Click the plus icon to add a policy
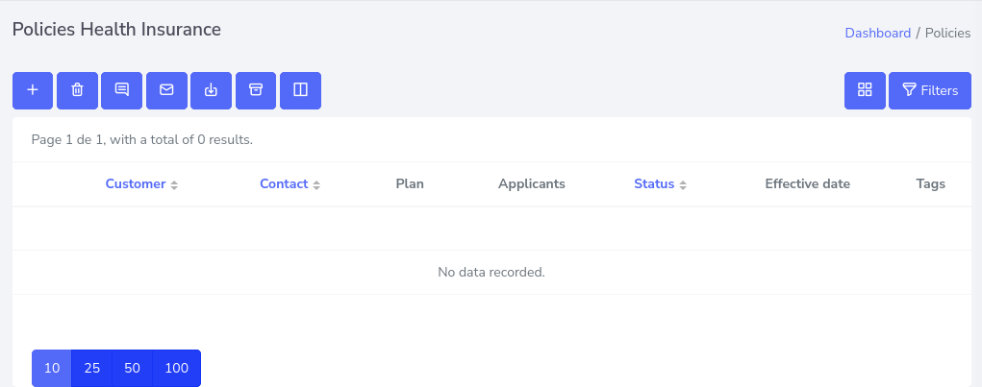This screenshot has height=387, width=982. coord(33,90)
